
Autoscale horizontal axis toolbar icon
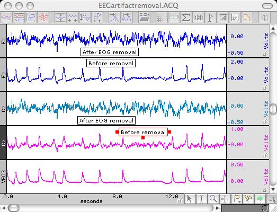[73, 17]
